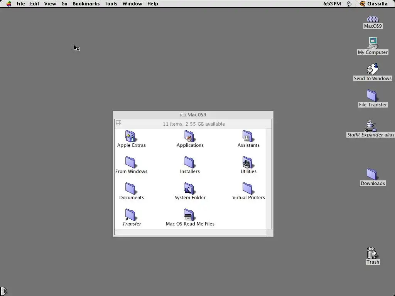Screen dimensions: 395x296
Task: Open the Go menu
Action: pos(64,4)
